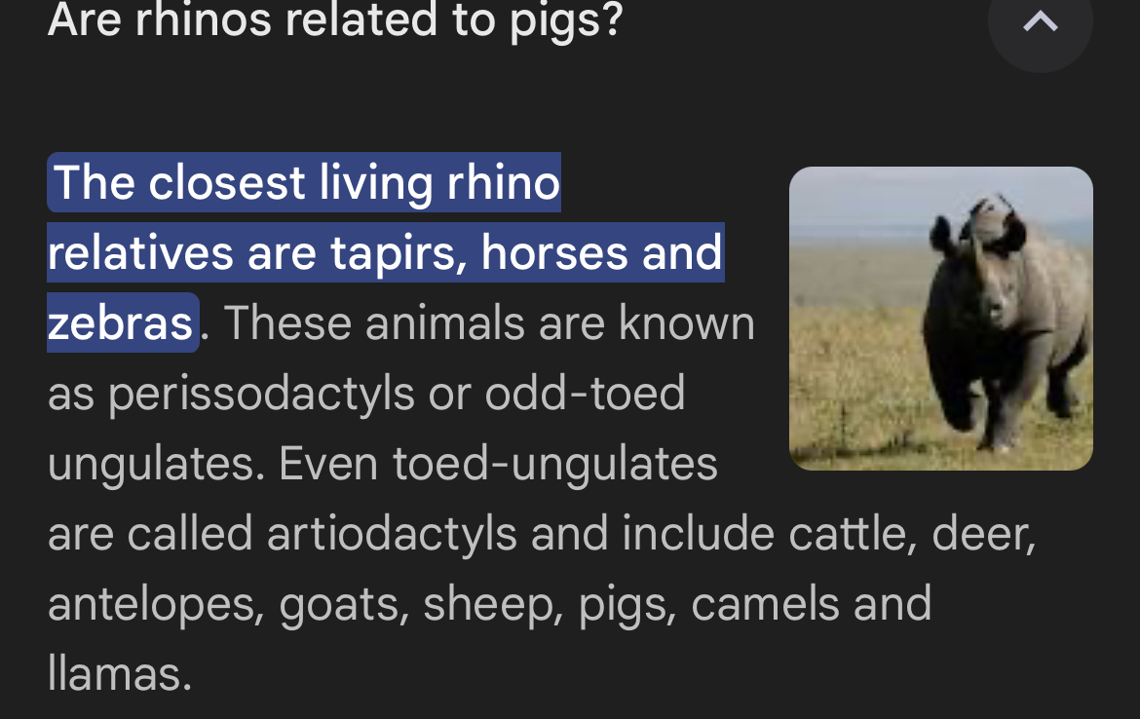Click highlighted line 'relatives are tapirs, horses and'

click(x=385, y=253)
